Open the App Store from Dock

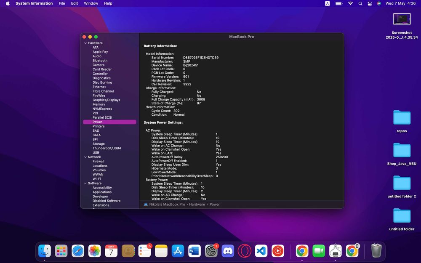[178, 251]
